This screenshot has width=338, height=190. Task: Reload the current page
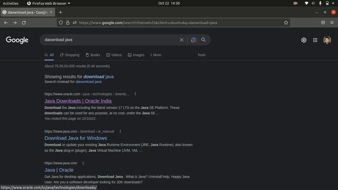[24, 23]
